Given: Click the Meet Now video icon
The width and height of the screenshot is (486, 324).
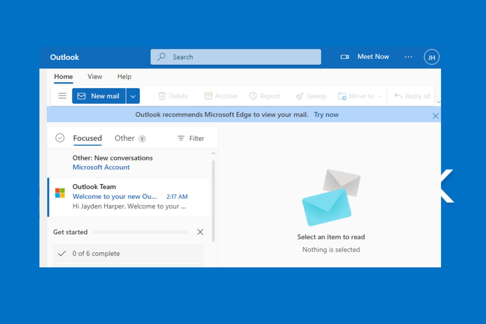Looking at the screenshot, I should pos(344,57).
